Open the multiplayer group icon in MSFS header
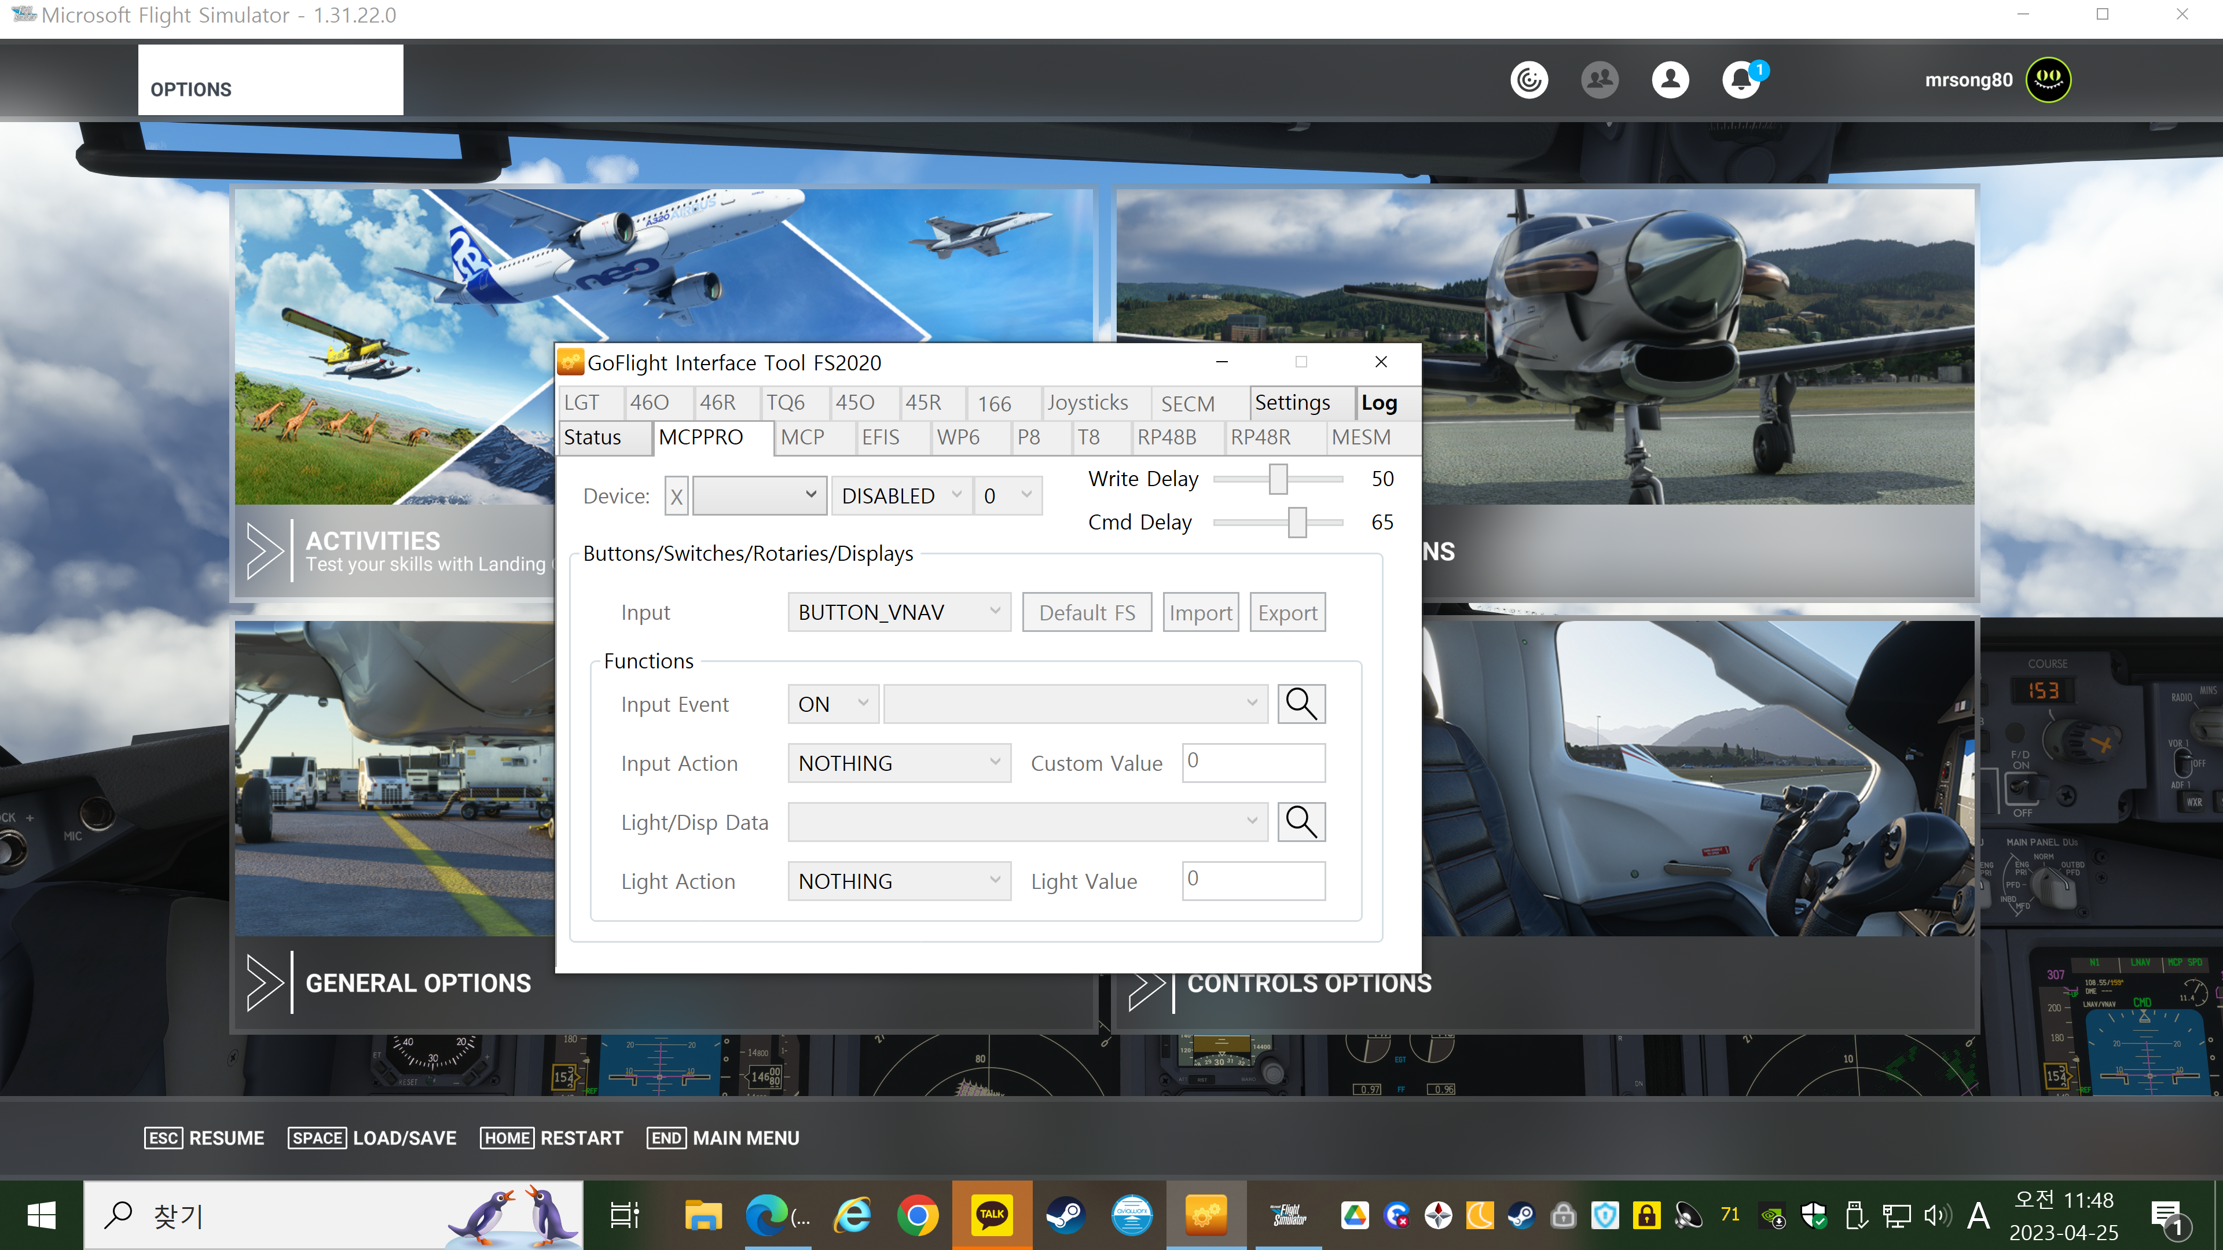 [1599, 80]
